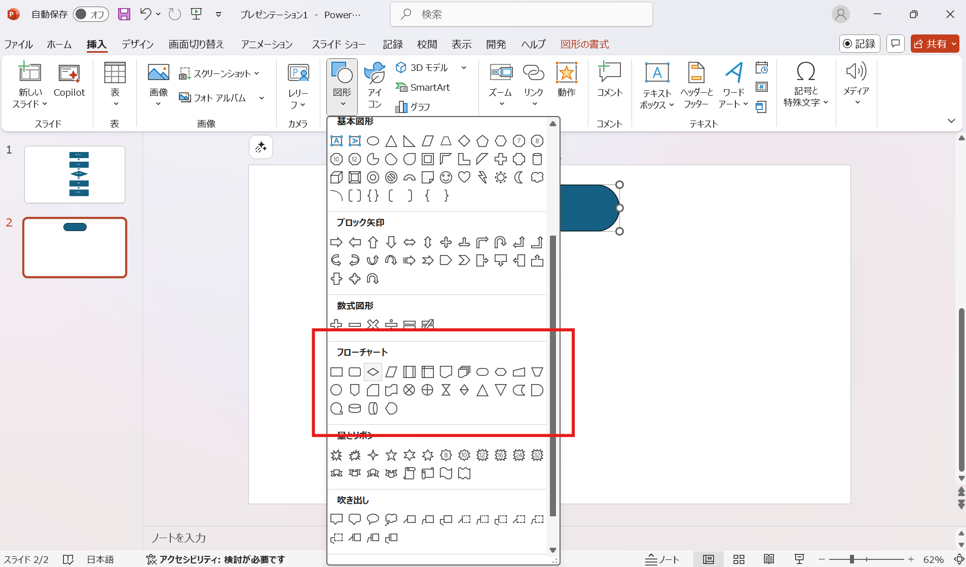Open the SmartArt insertion dialog
Image resolution: width=966 pixels, height=567 pixels.
(x=424, y=87)
